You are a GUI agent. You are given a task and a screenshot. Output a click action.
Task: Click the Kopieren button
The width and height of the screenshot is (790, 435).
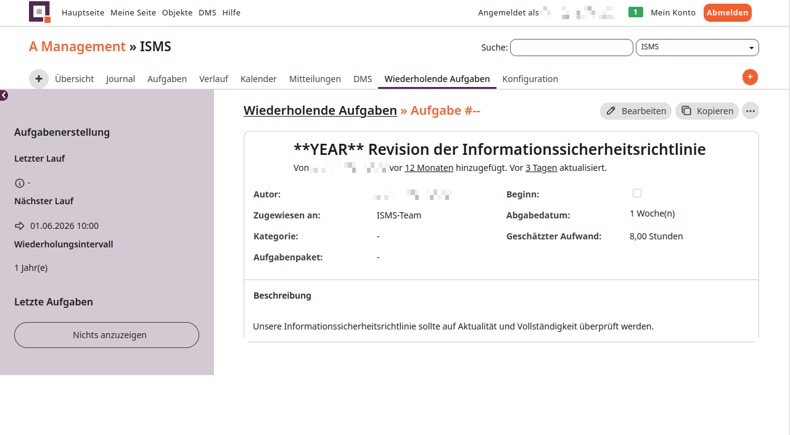click(707, 111)
